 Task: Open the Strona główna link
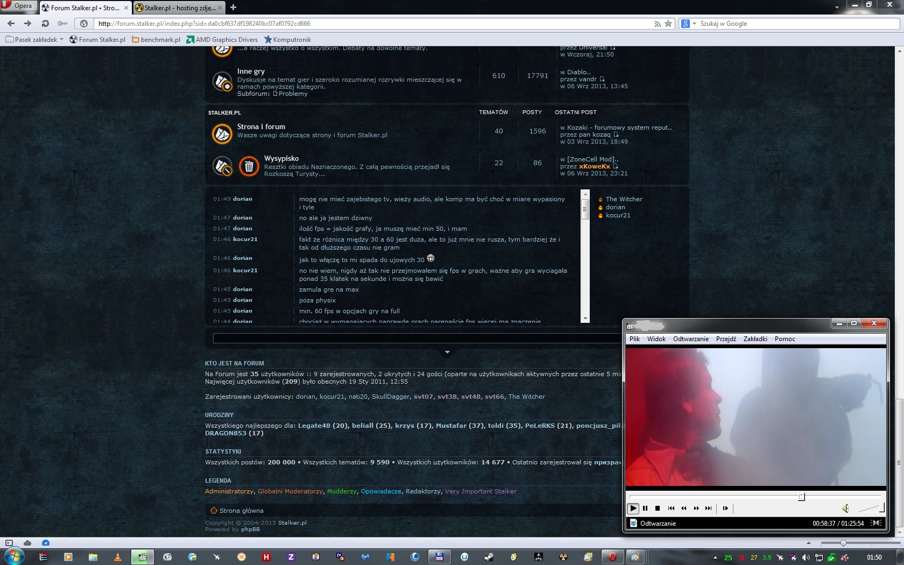tap(241, 511)
